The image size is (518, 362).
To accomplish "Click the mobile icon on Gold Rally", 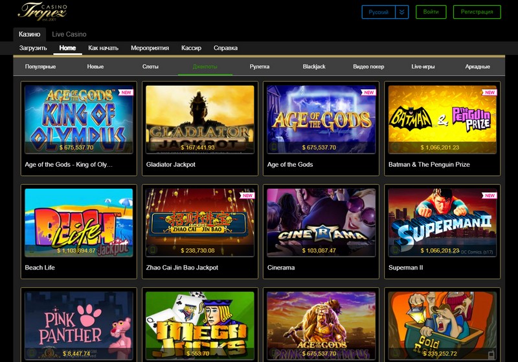I will click(x=491, y=354).
